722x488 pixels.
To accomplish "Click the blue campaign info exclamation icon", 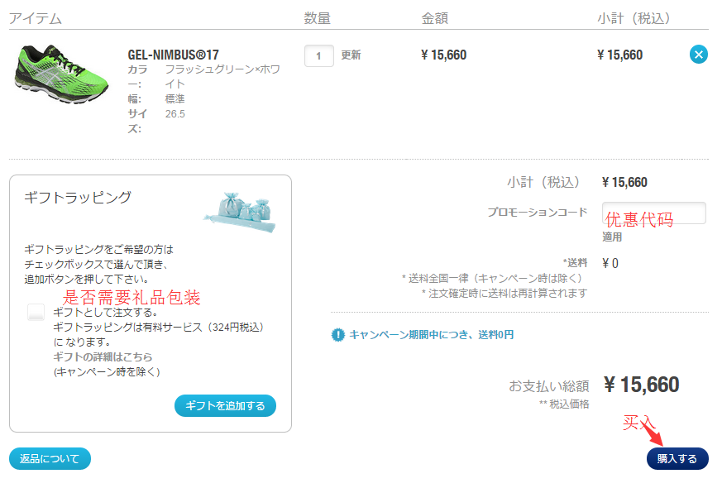I will [x=337, y=335].
